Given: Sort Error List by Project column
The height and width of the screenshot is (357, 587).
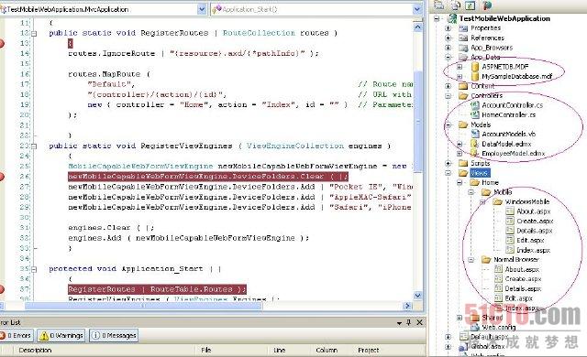Looking at the screenshot, I should point(369,350).
